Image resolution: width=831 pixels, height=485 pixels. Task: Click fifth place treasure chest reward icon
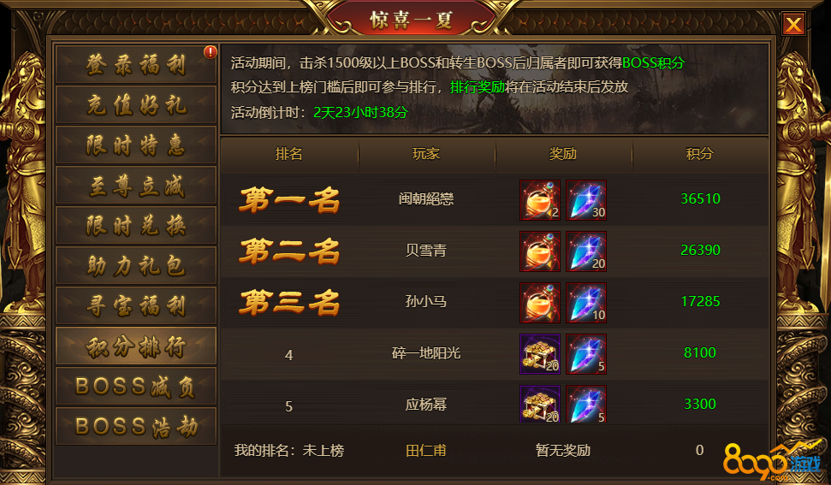pos(539,404)
